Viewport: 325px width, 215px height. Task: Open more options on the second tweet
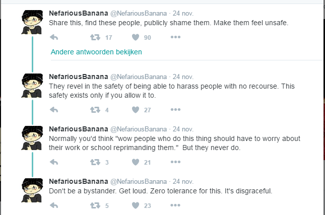[x=175, y=110]
